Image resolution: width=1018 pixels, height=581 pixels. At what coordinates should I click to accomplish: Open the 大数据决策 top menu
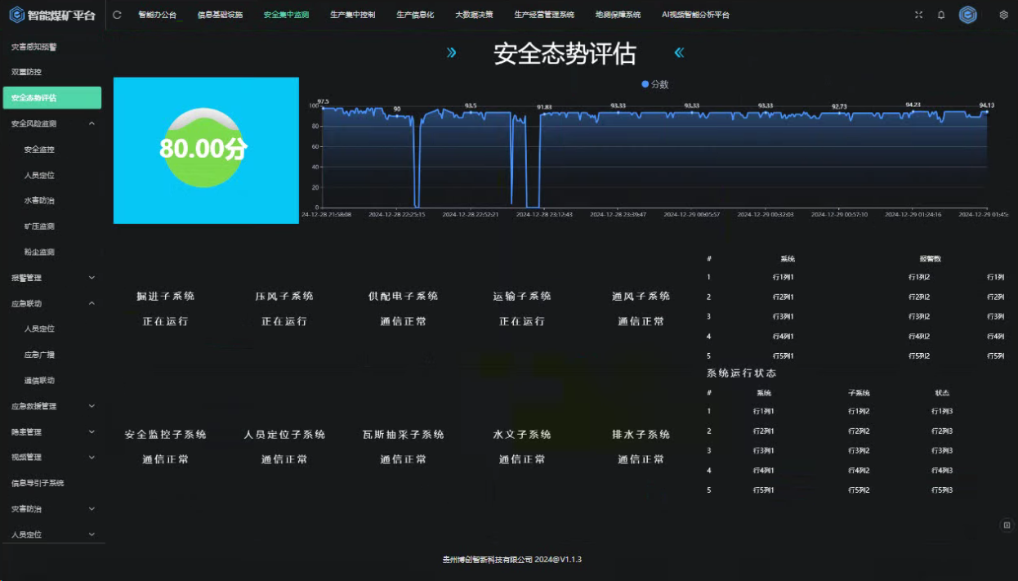pyautogui.click(x=474, y=15)
